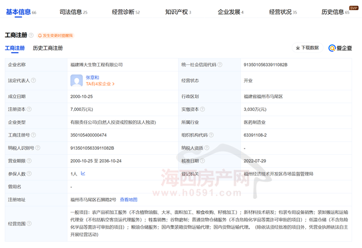The image size is (362, 248).
Task: Open the trend chart icon beside 参保人数
Action: 83,173
